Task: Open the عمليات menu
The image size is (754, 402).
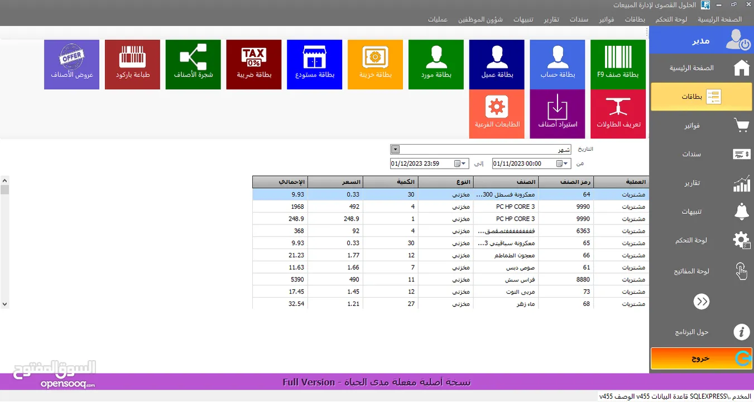Action: point(438,19)
